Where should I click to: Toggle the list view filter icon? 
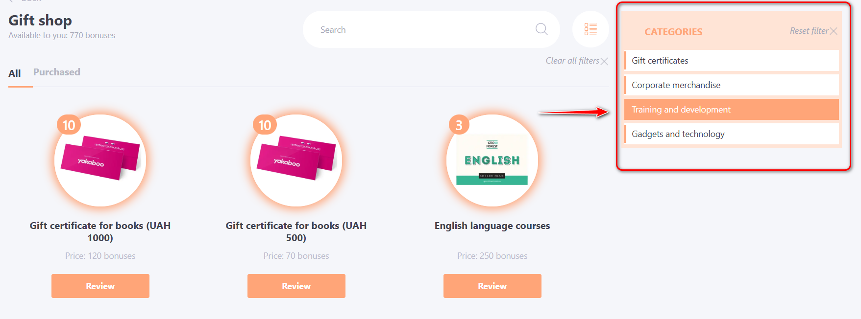coord(590,29)
